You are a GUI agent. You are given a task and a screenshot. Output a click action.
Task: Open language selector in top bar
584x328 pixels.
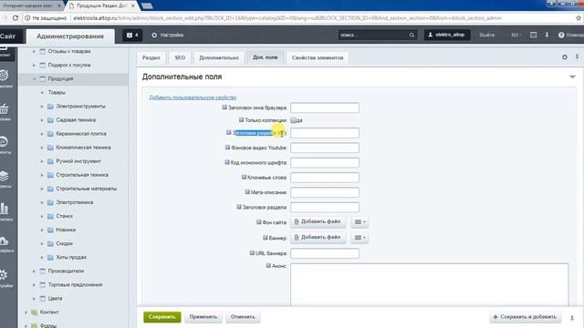[516, 35]
